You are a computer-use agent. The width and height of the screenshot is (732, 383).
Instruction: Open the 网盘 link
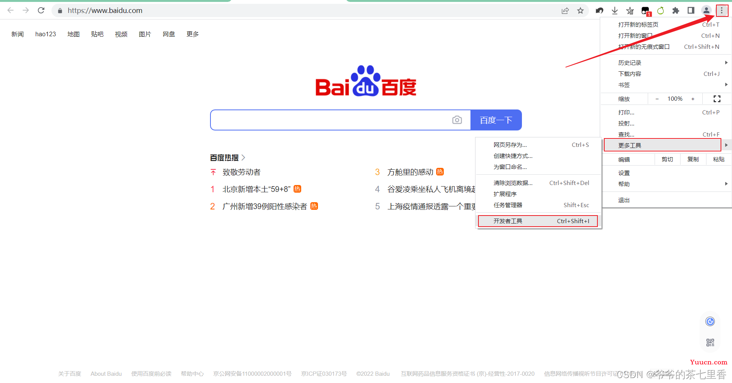pos(169,34)
